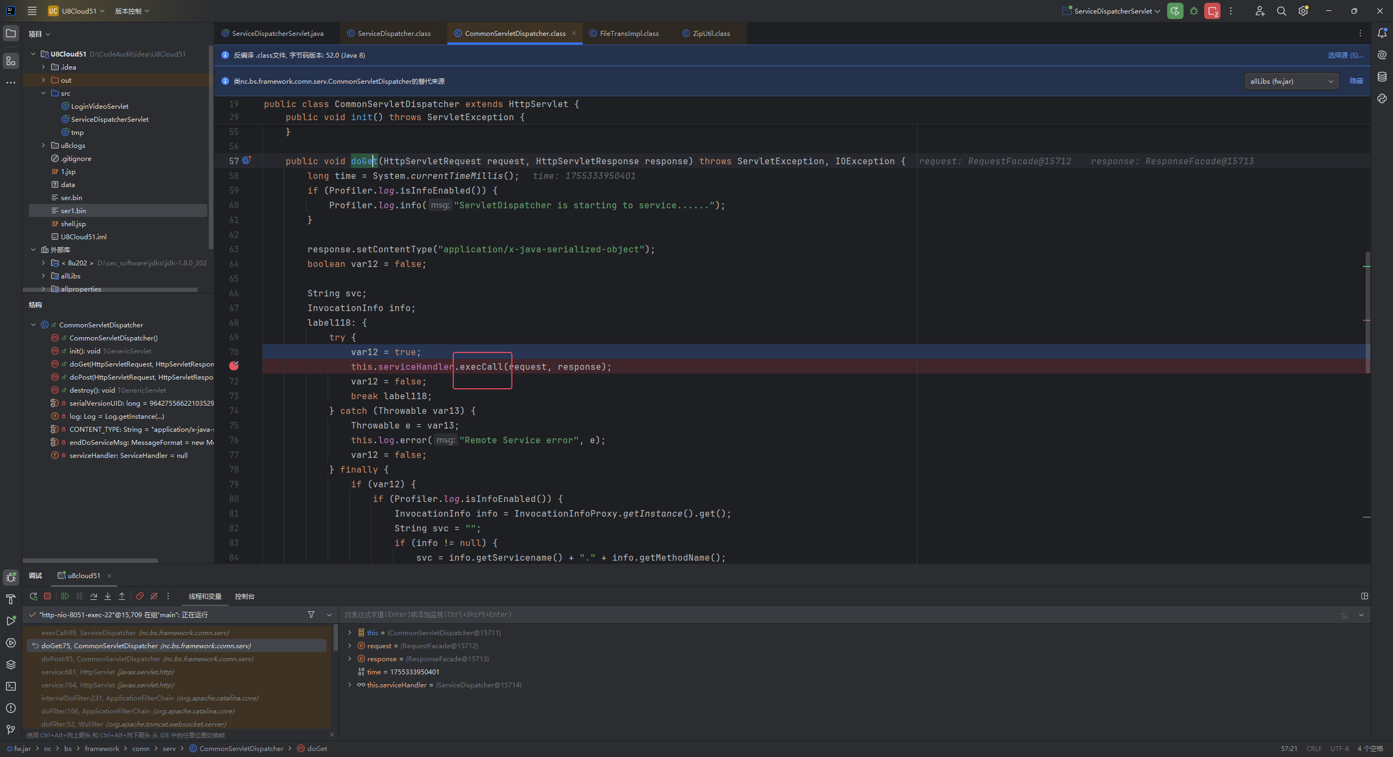Select shell.jsp in project tree
The image size is (1393, 757).
pyautogui.click(x=118, y=224)
